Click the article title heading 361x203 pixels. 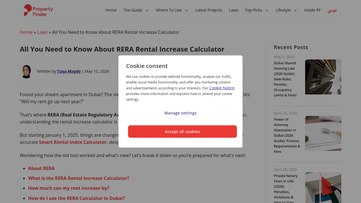click(x=122, y=49)
